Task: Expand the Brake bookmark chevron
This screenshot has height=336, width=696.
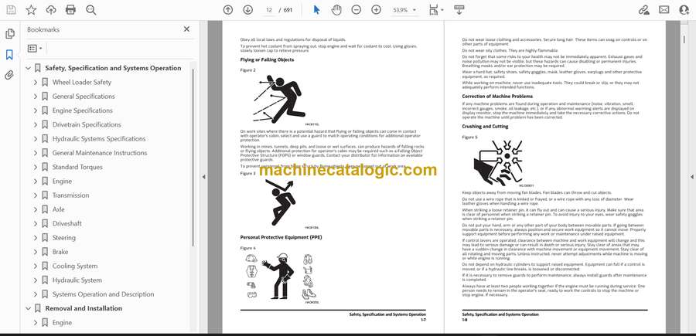Action: pos(36,253)
